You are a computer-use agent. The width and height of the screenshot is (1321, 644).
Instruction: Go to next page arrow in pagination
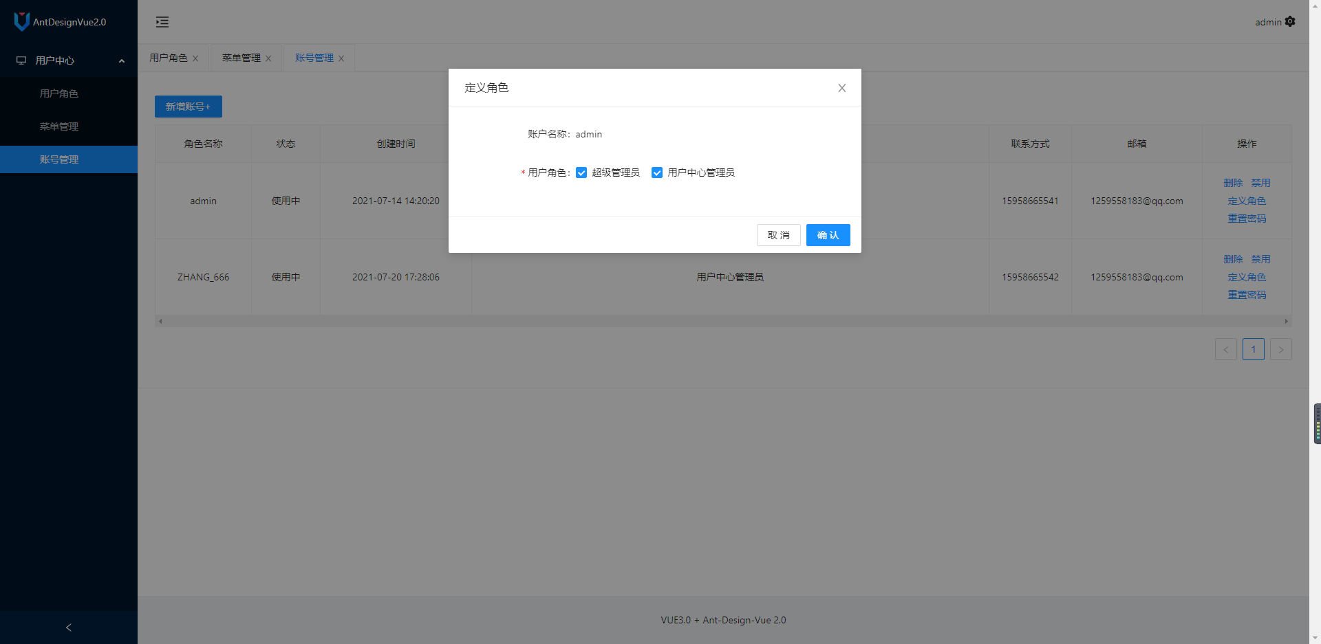click(x=1280, y=349)
